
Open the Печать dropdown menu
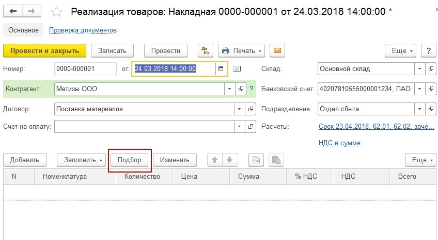[x=241, y=50]
